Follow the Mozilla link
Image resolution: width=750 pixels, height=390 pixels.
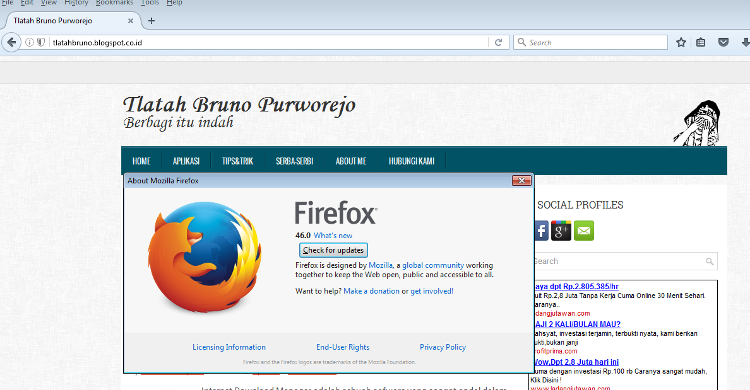pyautogui.click(x=380, y=265)
